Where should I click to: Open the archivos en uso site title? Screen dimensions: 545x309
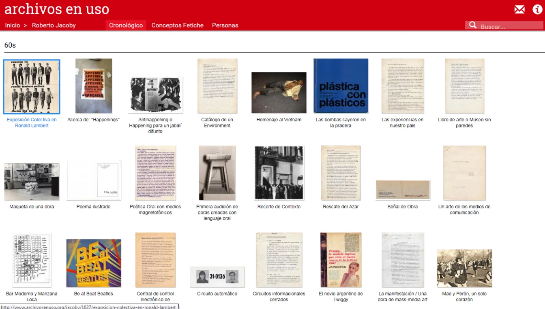(57, 9)
